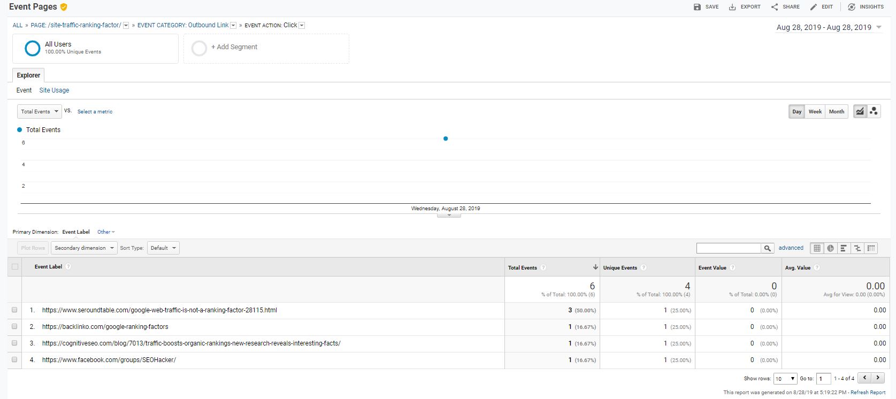Screen dimensions: 896x399
Task: Switch to pie chart percentage view
Action: [x=830, y=248]
